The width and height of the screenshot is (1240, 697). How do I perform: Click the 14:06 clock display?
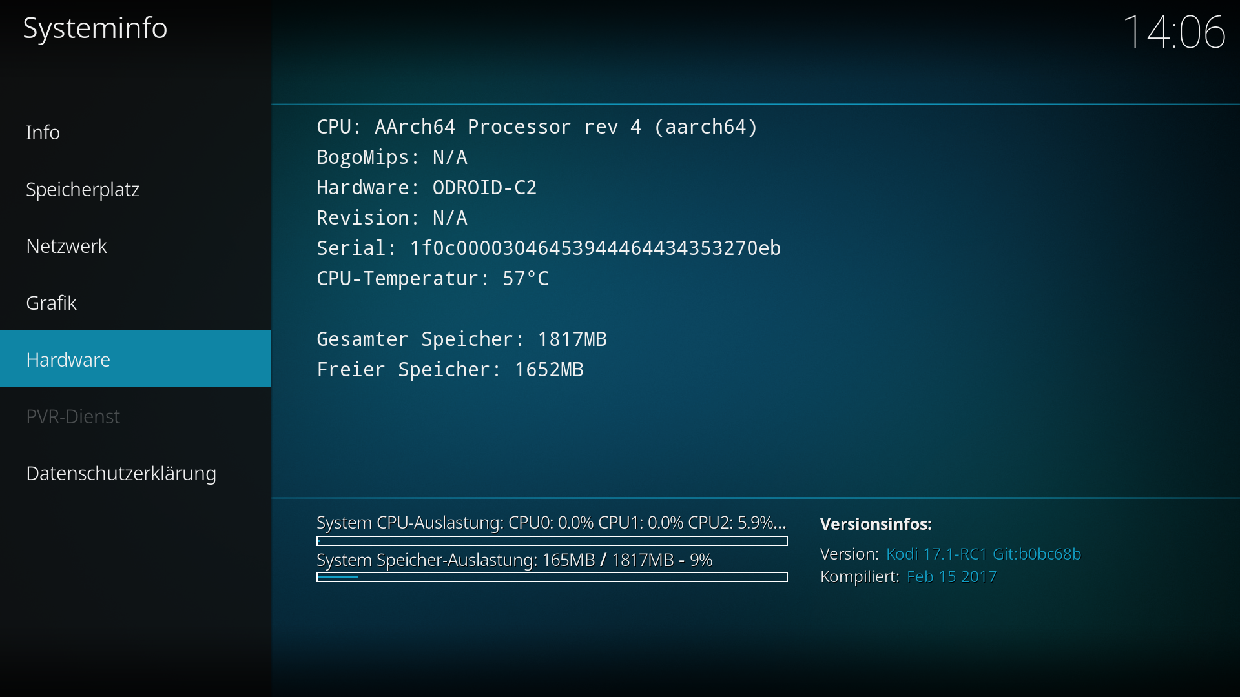1173,32
